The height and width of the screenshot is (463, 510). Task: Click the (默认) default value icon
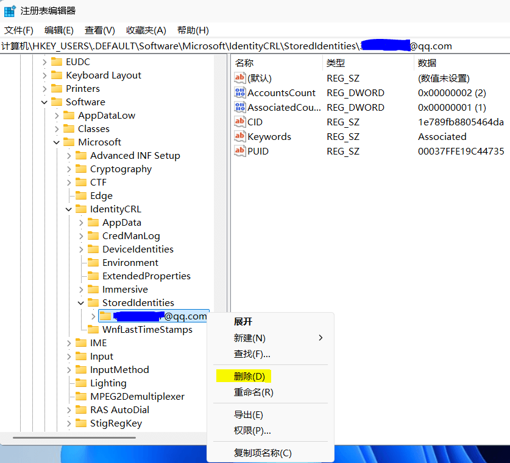(240, 78)
